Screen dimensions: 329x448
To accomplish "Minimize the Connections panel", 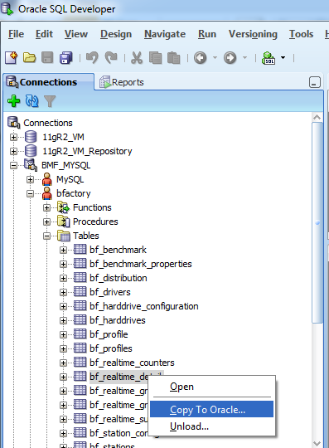I will point(315,82).
